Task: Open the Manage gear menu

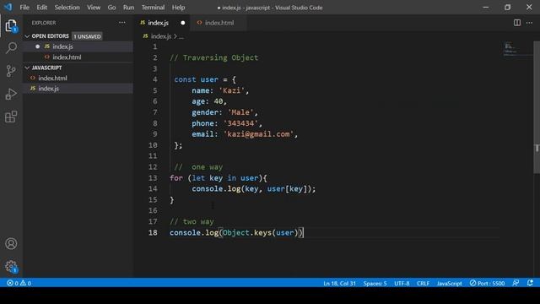Action: click(11, 267)
